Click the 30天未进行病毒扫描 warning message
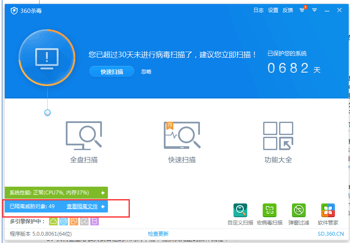 pyautogui.click(x=172, y=55)
